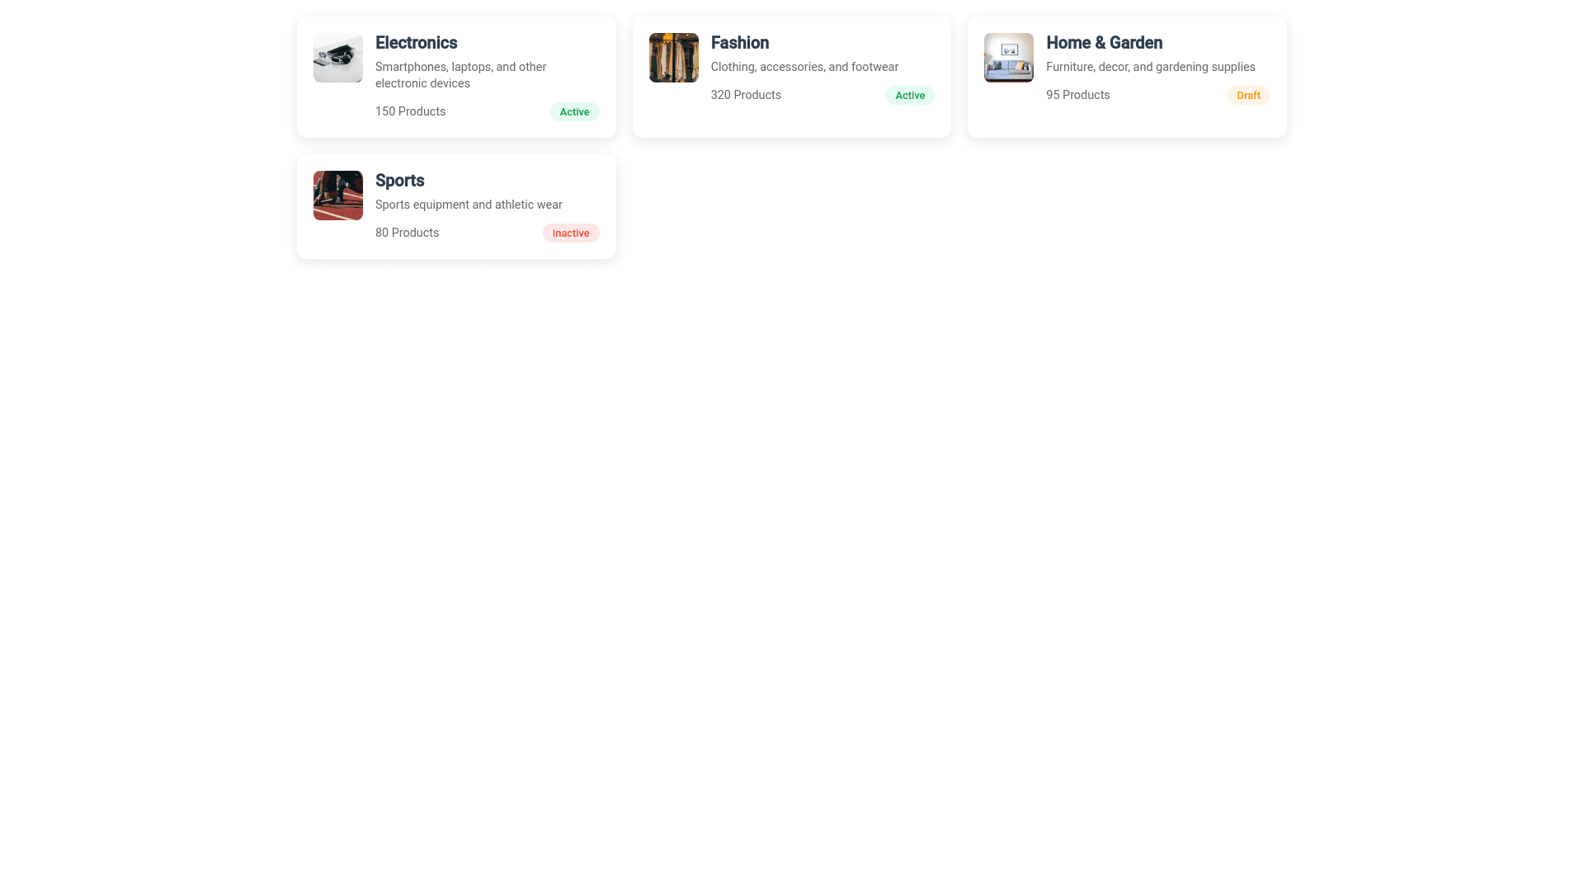Open the Fashion category title

point(739,43)
